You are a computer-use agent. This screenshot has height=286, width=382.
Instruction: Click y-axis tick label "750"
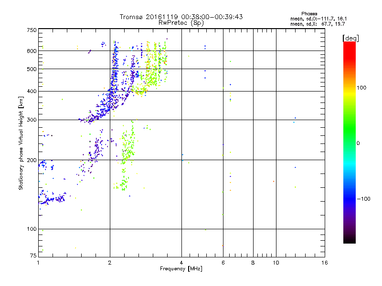(x=32, y=30)
